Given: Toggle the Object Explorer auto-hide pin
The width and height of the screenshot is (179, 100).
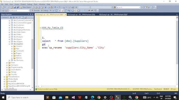Looking at the screenshot, I should [x=30, y=14].
